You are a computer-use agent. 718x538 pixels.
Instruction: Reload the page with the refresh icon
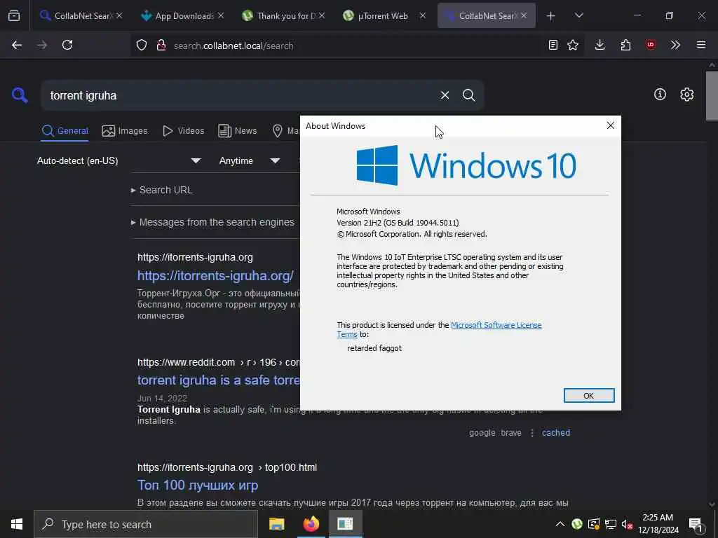[x=67, y=46]
